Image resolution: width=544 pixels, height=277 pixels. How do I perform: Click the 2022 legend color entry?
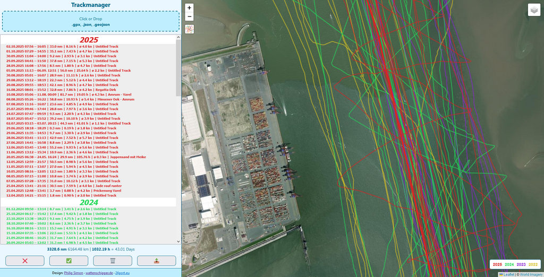[533, 264]
